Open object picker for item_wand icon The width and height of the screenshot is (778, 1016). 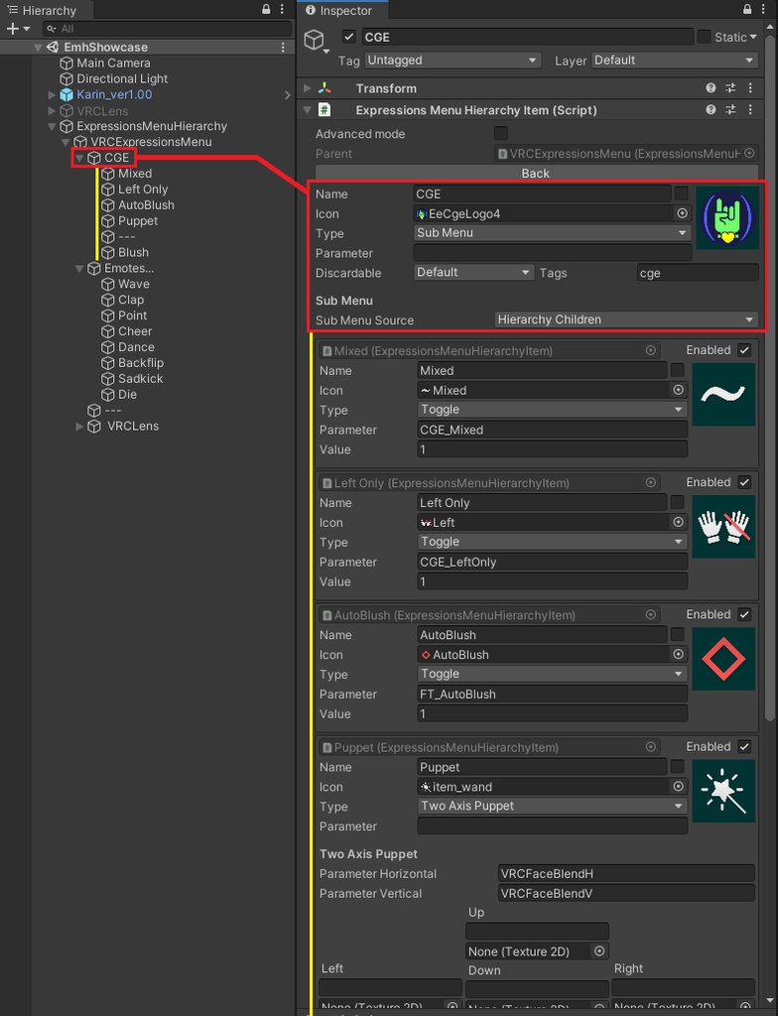678,786
